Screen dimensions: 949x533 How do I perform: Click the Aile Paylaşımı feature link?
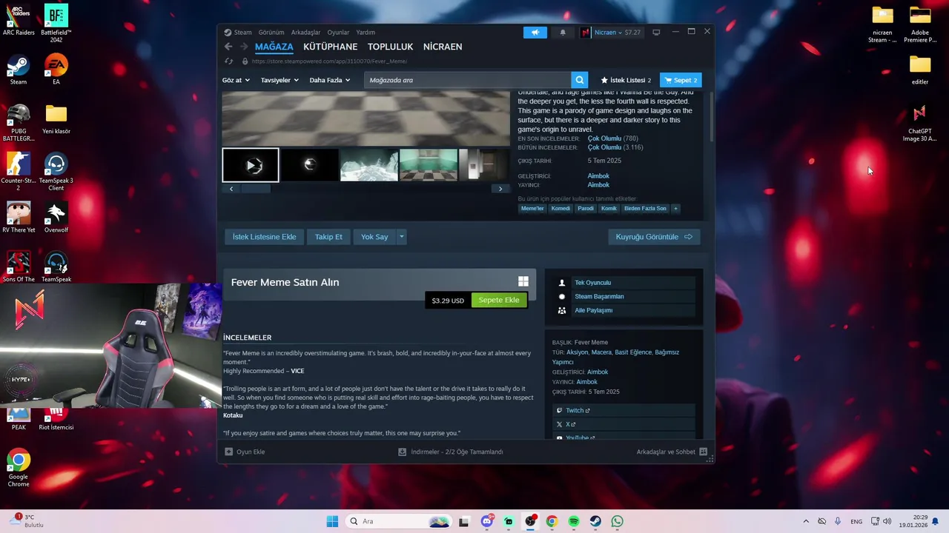click(x=593, y=310)
